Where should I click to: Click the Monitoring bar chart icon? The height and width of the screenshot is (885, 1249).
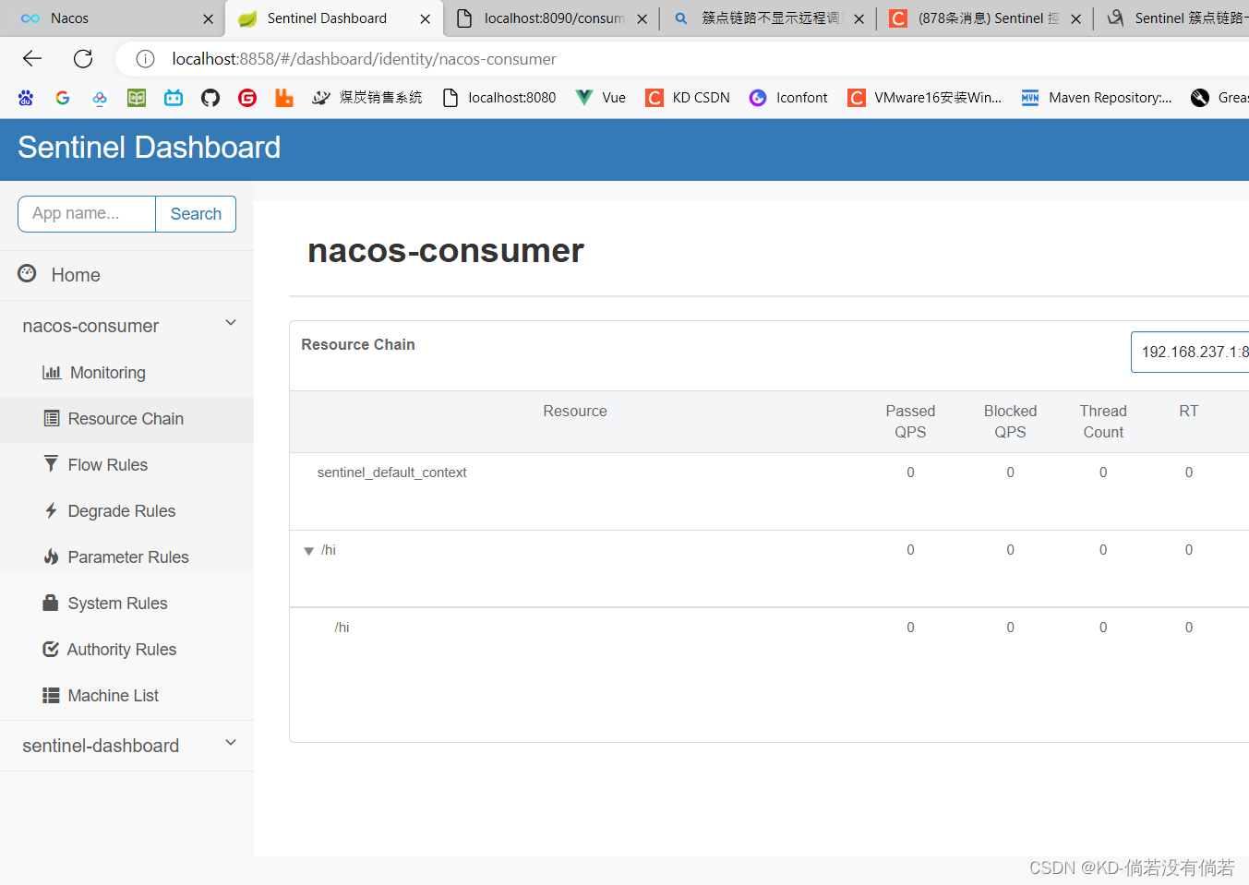tap(52, 372)
